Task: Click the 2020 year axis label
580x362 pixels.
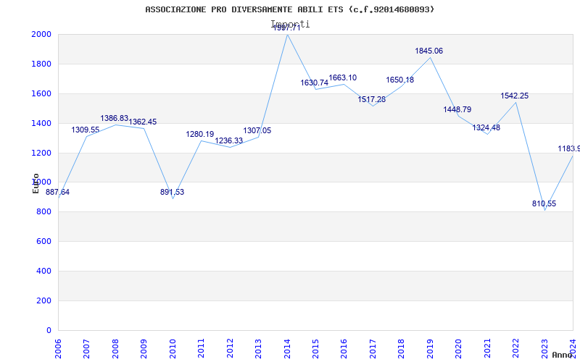Action: pos(459,349)
